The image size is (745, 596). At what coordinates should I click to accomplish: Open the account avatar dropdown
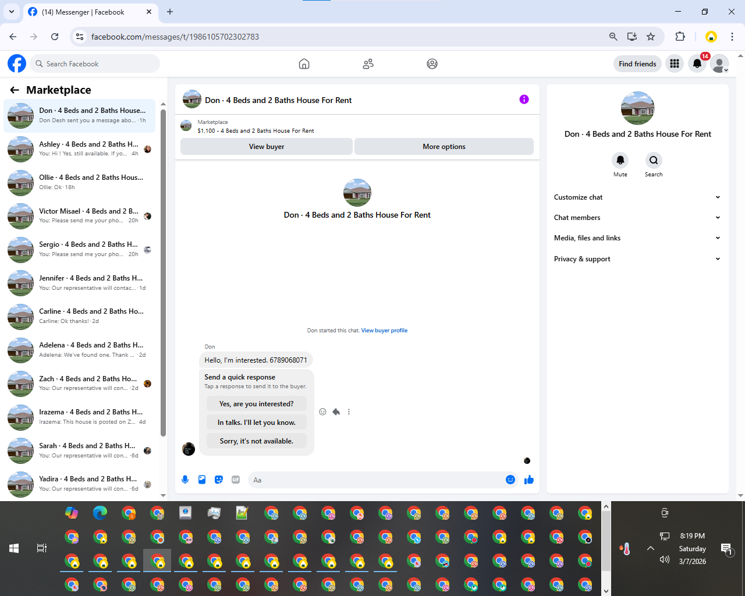[x=720, y=64]
